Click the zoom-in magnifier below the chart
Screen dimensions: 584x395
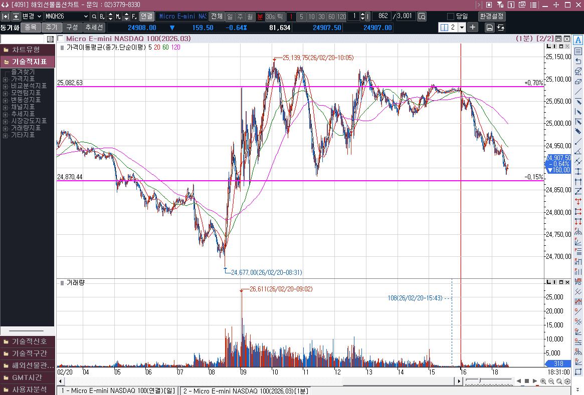click(543, 381)
